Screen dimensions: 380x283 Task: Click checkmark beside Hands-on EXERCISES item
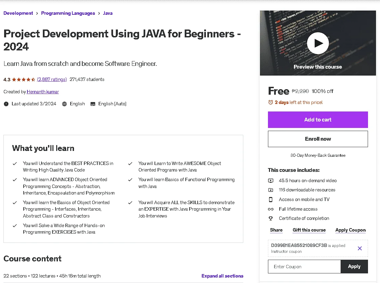pos(15,226)
